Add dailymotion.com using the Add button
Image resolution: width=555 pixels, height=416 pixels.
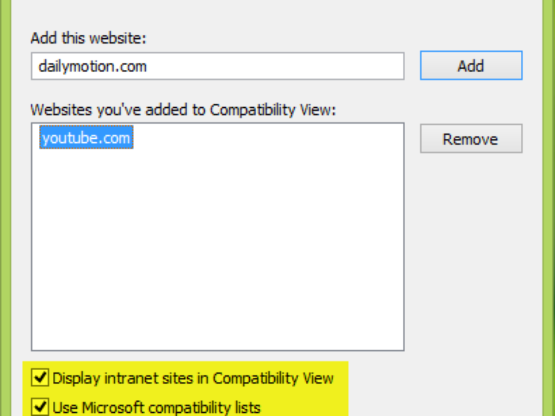coord(471,66)
